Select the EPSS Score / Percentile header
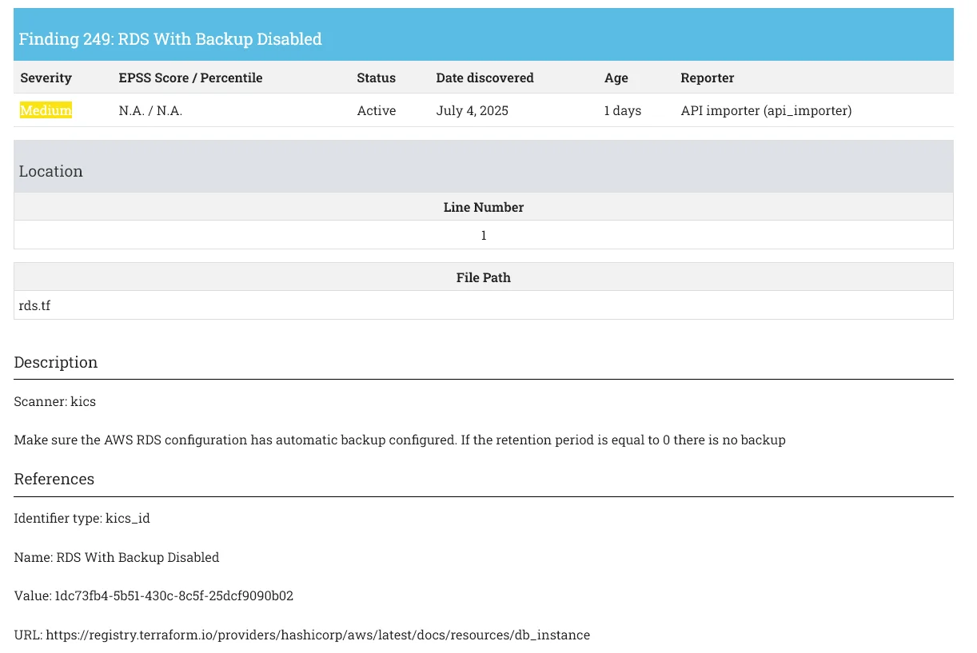 pyautogui.click(x=190, y=78)
